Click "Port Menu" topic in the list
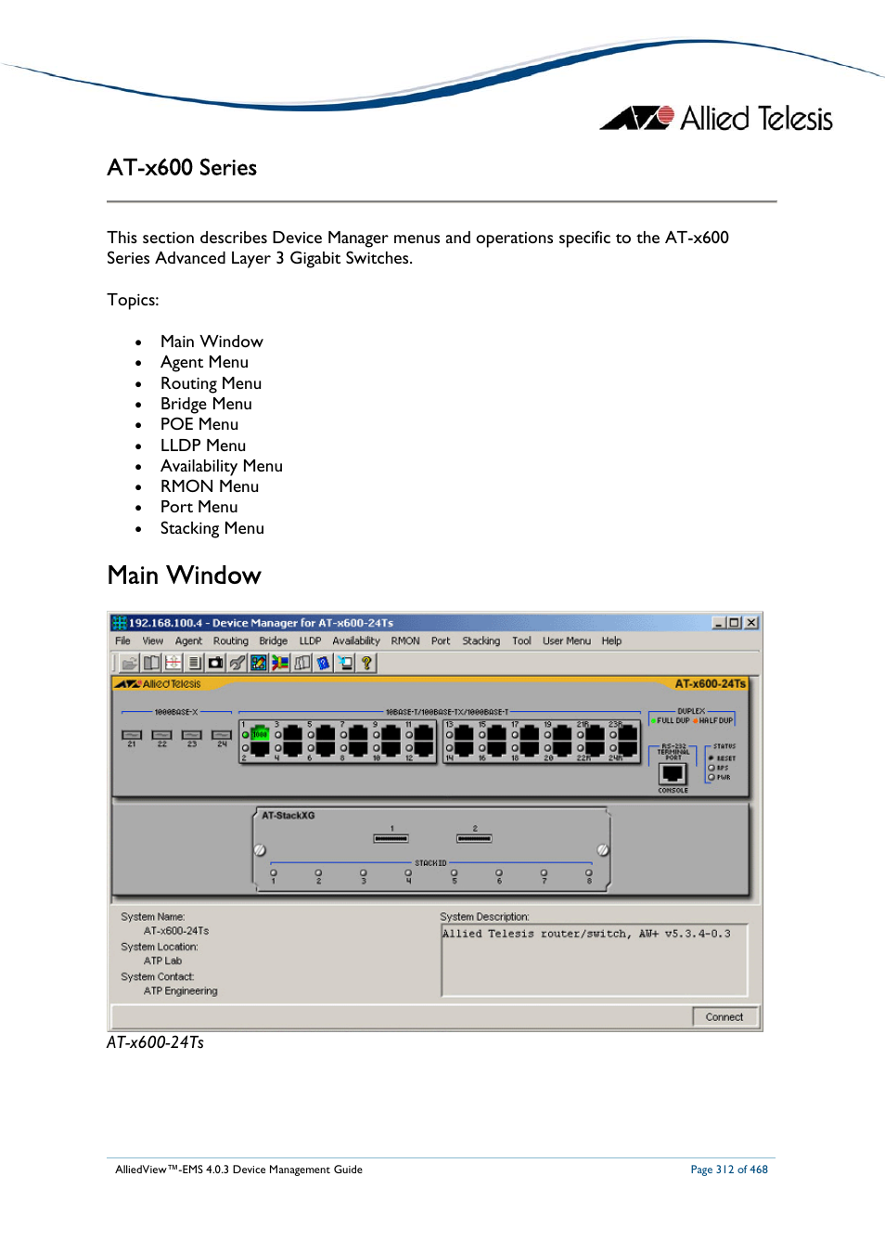 point(199,507)
